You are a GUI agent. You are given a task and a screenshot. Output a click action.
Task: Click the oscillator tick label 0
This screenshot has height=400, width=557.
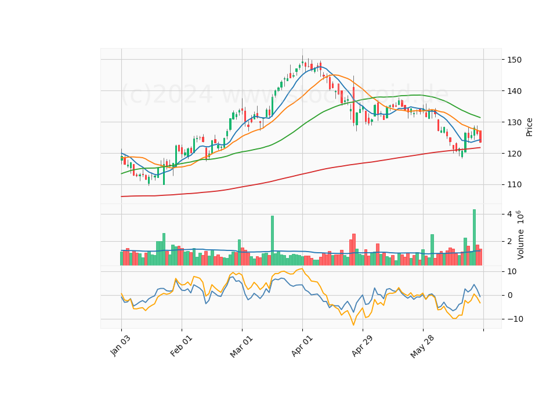click(510, 295)
